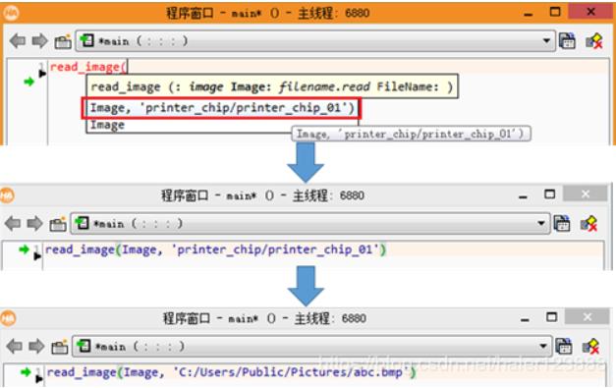This screenshot has width=616, height=388.
Task: Open the procedure folder icon in the bottom program window
Action: (60, 347)
